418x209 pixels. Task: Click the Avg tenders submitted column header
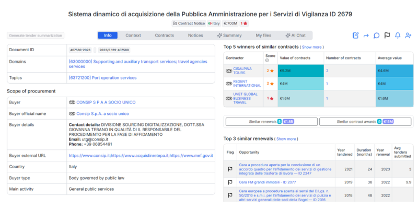click(x=402, y=152)
